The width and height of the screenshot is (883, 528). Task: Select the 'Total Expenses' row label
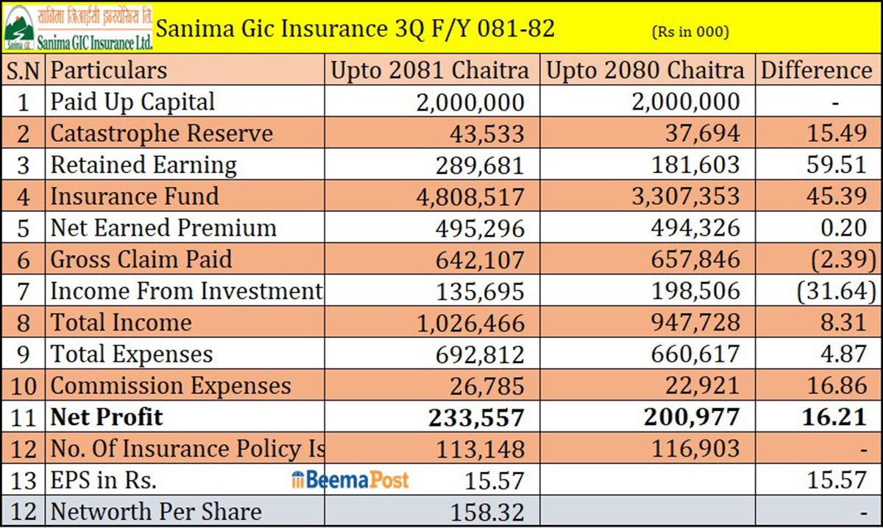(132, 354)
